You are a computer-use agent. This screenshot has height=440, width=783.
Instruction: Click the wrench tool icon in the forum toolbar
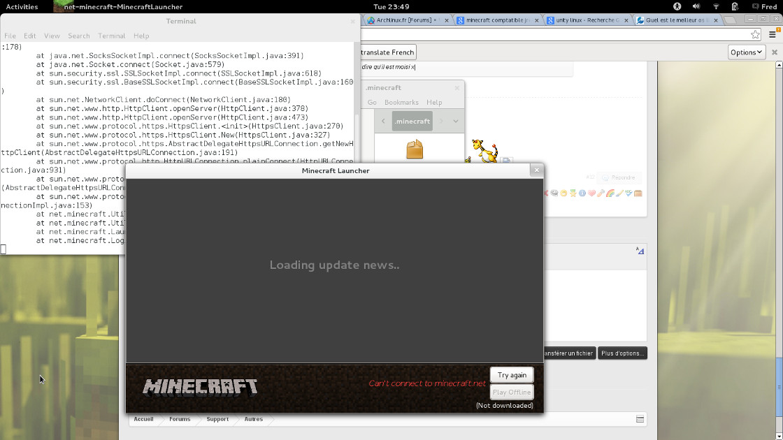(x=601, y=193)
